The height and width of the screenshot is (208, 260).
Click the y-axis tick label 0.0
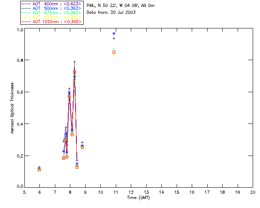[x=20, y=186]
